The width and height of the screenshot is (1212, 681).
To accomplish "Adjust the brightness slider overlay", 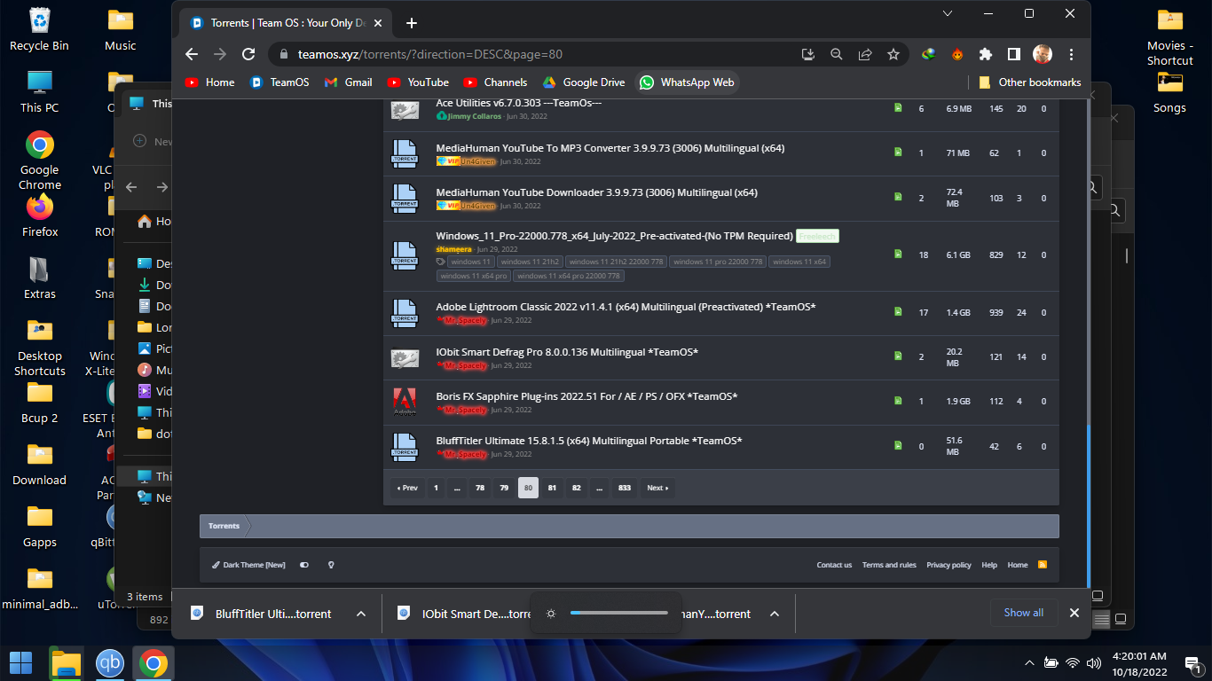I will coord(618,613).
